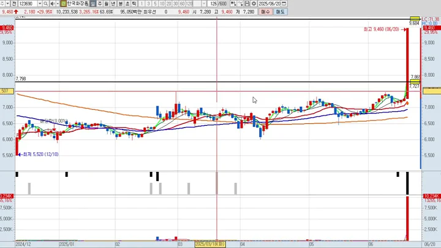The image size is (441, 248).
Task: Switch to weekly chart 주
Action: tap(100, 4)
